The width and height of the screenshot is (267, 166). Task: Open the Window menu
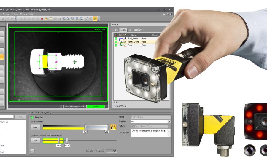coord(23,14)
